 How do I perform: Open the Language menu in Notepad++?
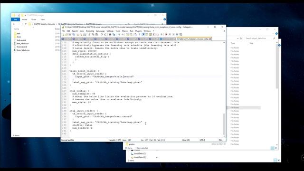[100, 31]
